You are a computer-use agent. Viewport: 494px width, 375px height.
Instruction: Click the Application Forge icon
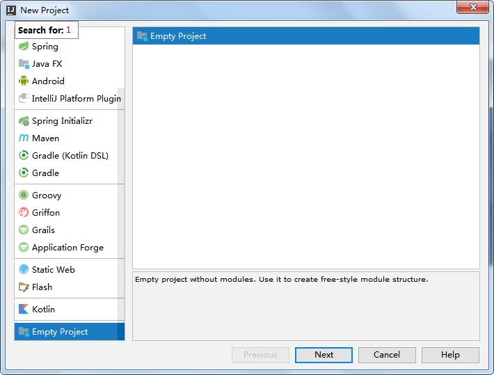24,248
